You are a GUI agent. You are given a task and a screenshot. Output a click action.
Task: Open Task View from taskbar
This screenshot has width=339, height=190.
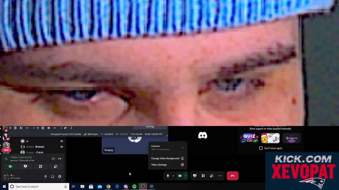73,187
